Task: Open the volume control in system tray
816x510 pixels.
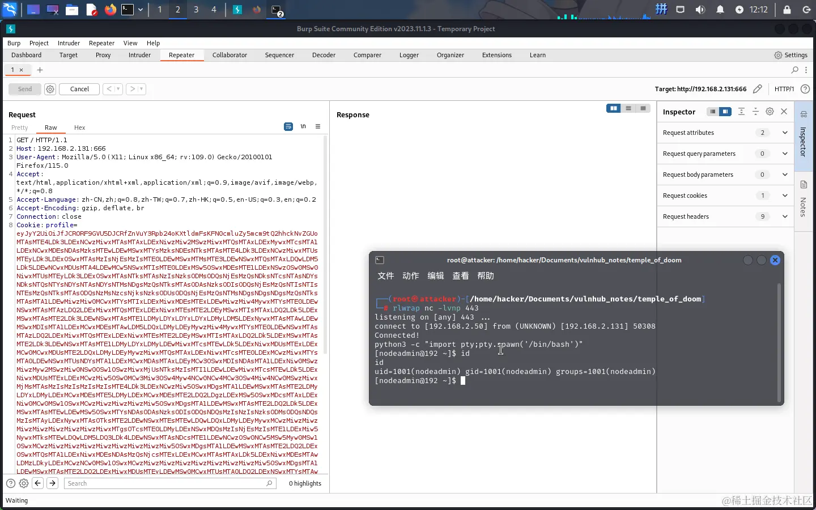Action: point(700,10)
